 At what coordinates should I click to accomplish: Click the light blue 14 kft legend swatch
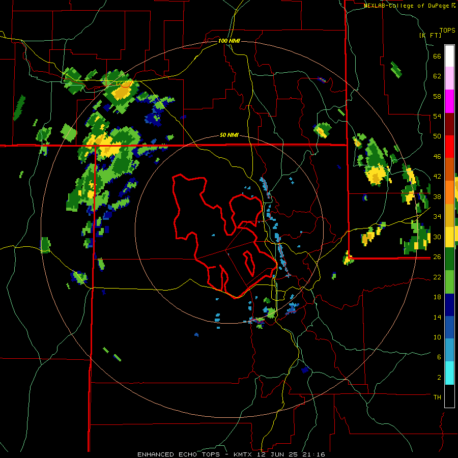(449, 350)
